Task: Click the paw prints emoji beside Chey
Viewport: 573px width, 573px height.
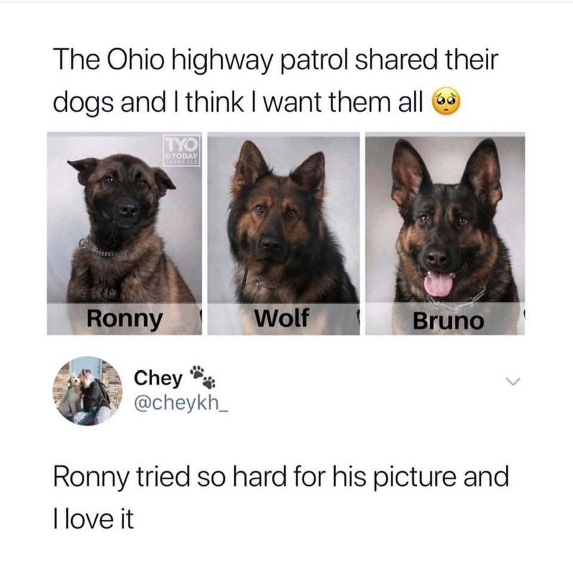Action: click(x=202, y=377)
